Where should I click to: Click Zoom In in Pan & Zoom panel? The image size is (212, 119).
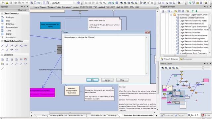click(x=163, y=68)
